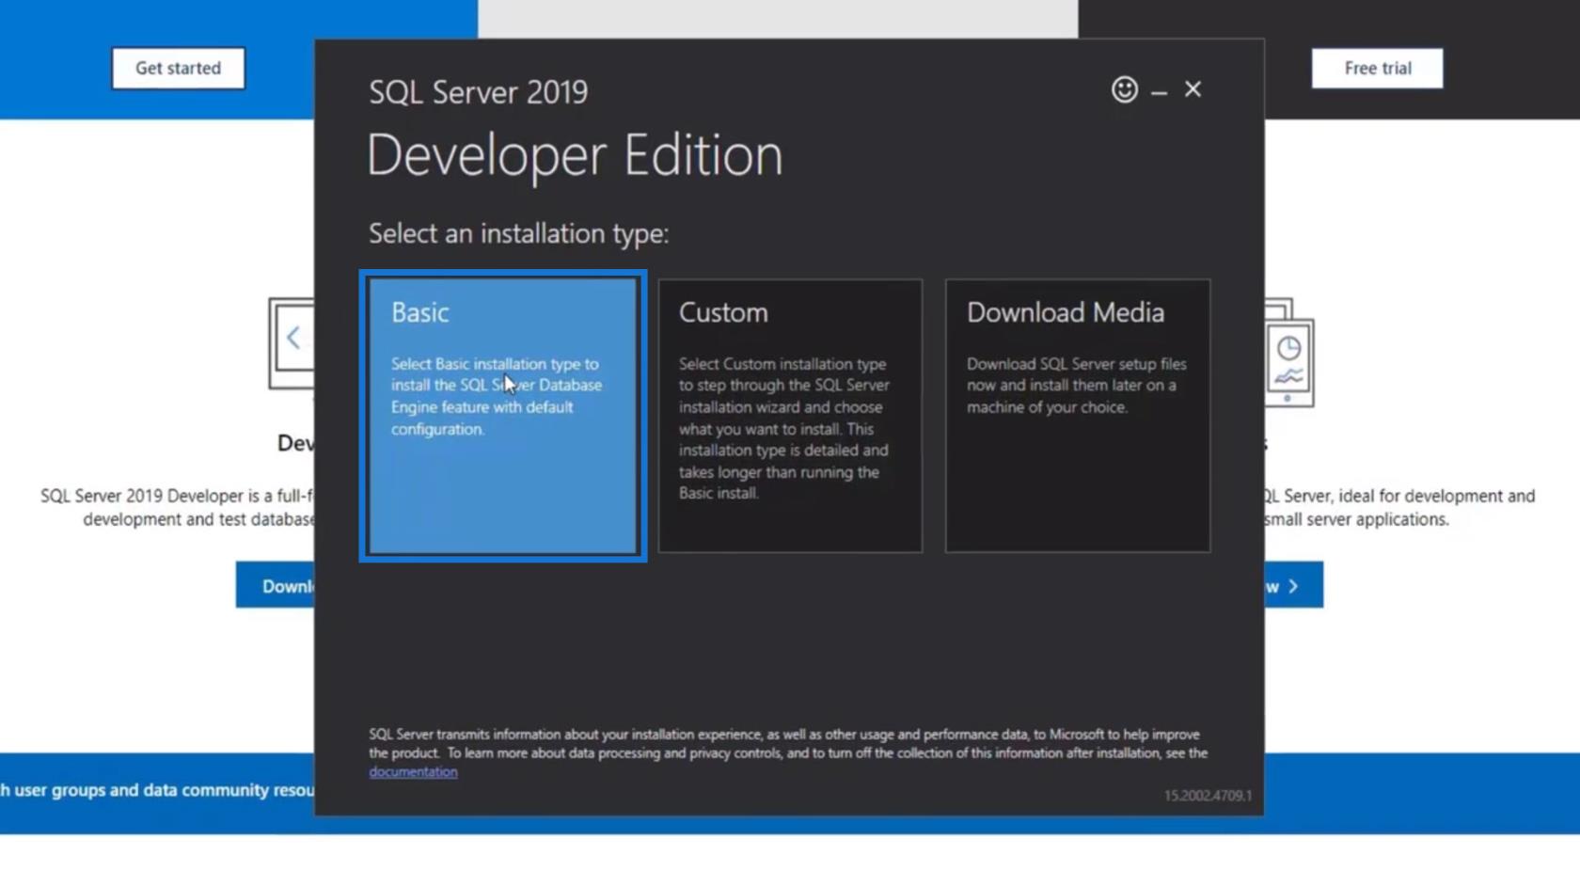This screenshot has width=1580, height=887.
Task: Click the 'Select an installation type:' heading
Action: point(518,233)
